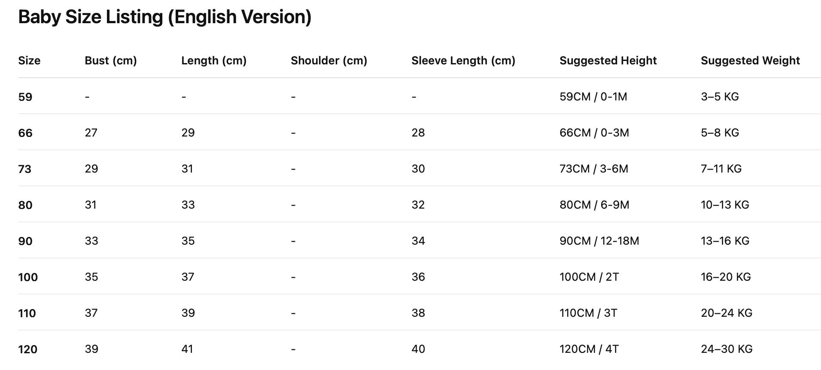Click the 59CM / 0-1M height cell

click(593, 97)
